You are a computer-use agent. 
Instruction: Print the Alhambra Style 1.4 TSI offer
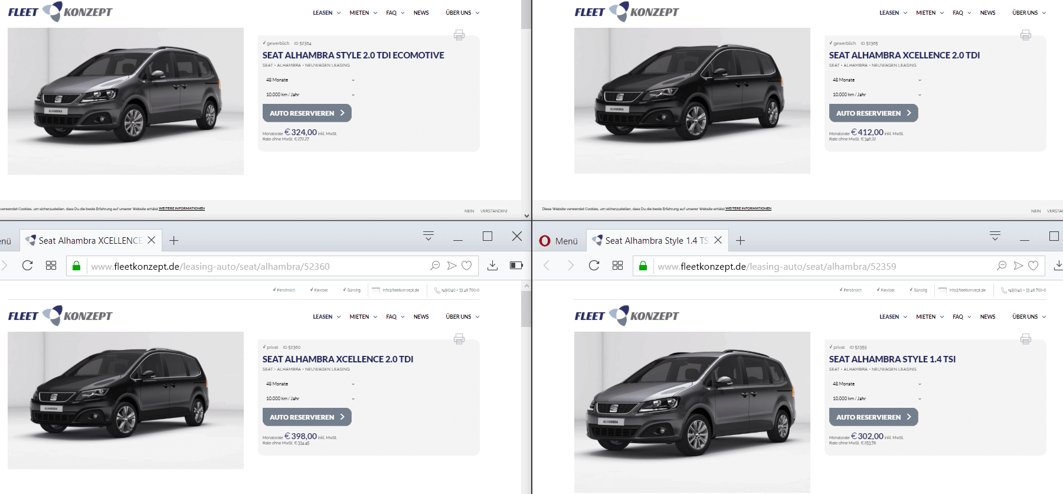[1026, 339]
